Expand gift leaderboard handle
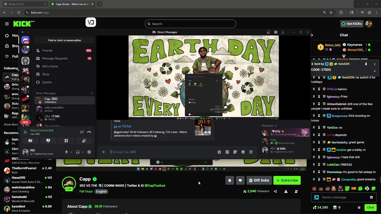The height and width of the screenshot is (214, 381). pos(344,56)
